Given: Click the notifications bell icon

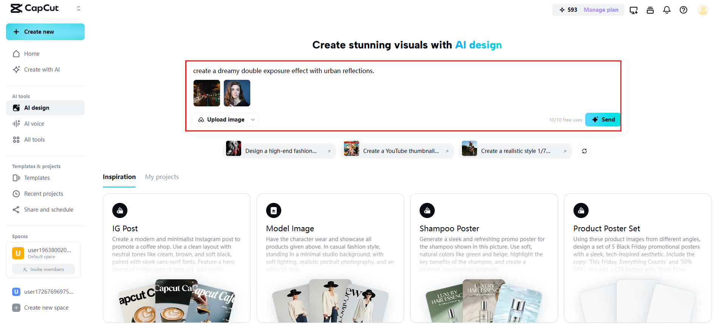Looking at the screenshot, I should [x=667, y=10].
